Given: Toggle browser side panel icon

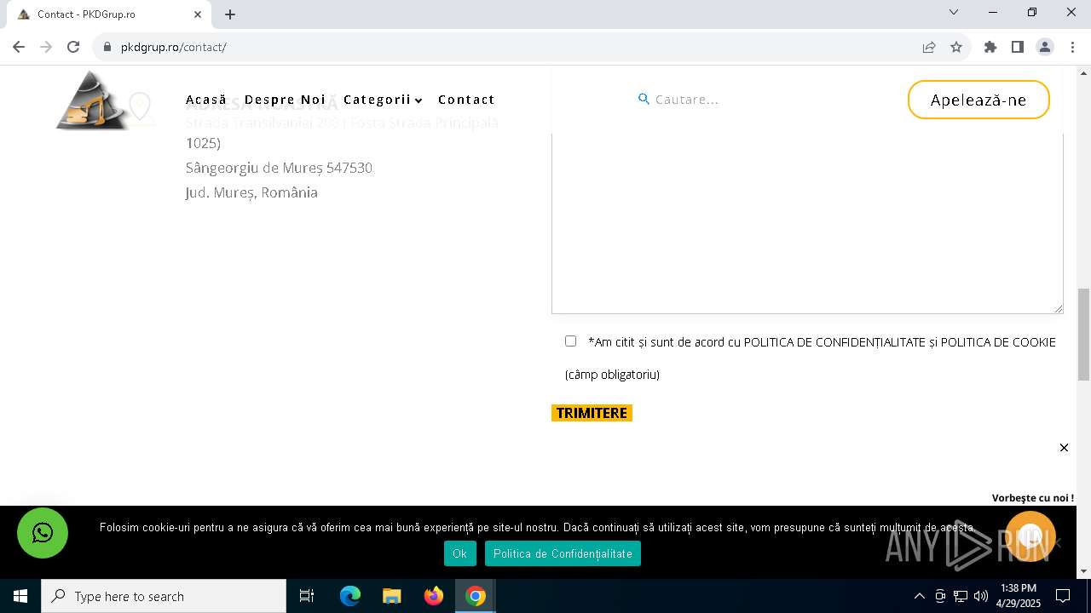Looking at the screenshot, I should [x=1018, y=47].
